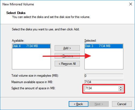Select Disk 3 in the Selected list
Viewport: 135px width, 110px height.
point(104,46)
